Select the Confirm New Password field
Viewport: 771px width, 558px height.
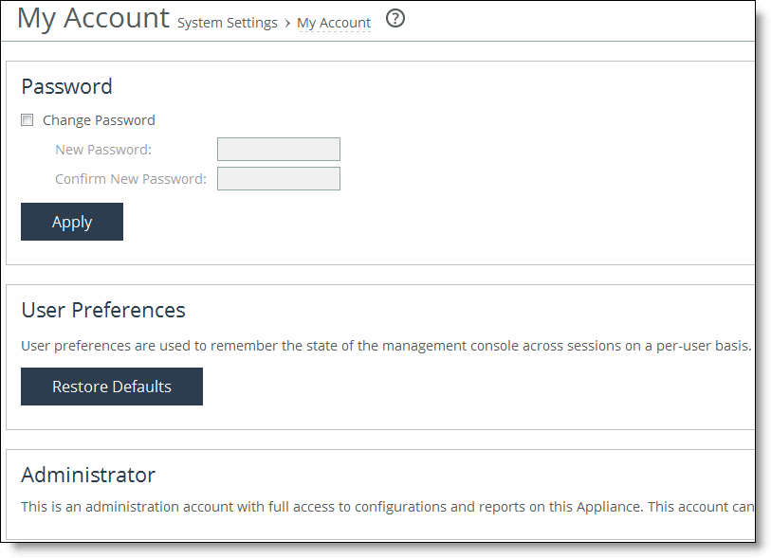pos(278,178)
